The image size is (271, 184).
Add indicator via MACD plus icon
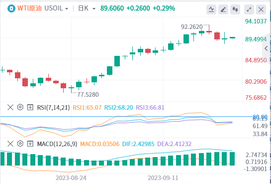[30, 144]
